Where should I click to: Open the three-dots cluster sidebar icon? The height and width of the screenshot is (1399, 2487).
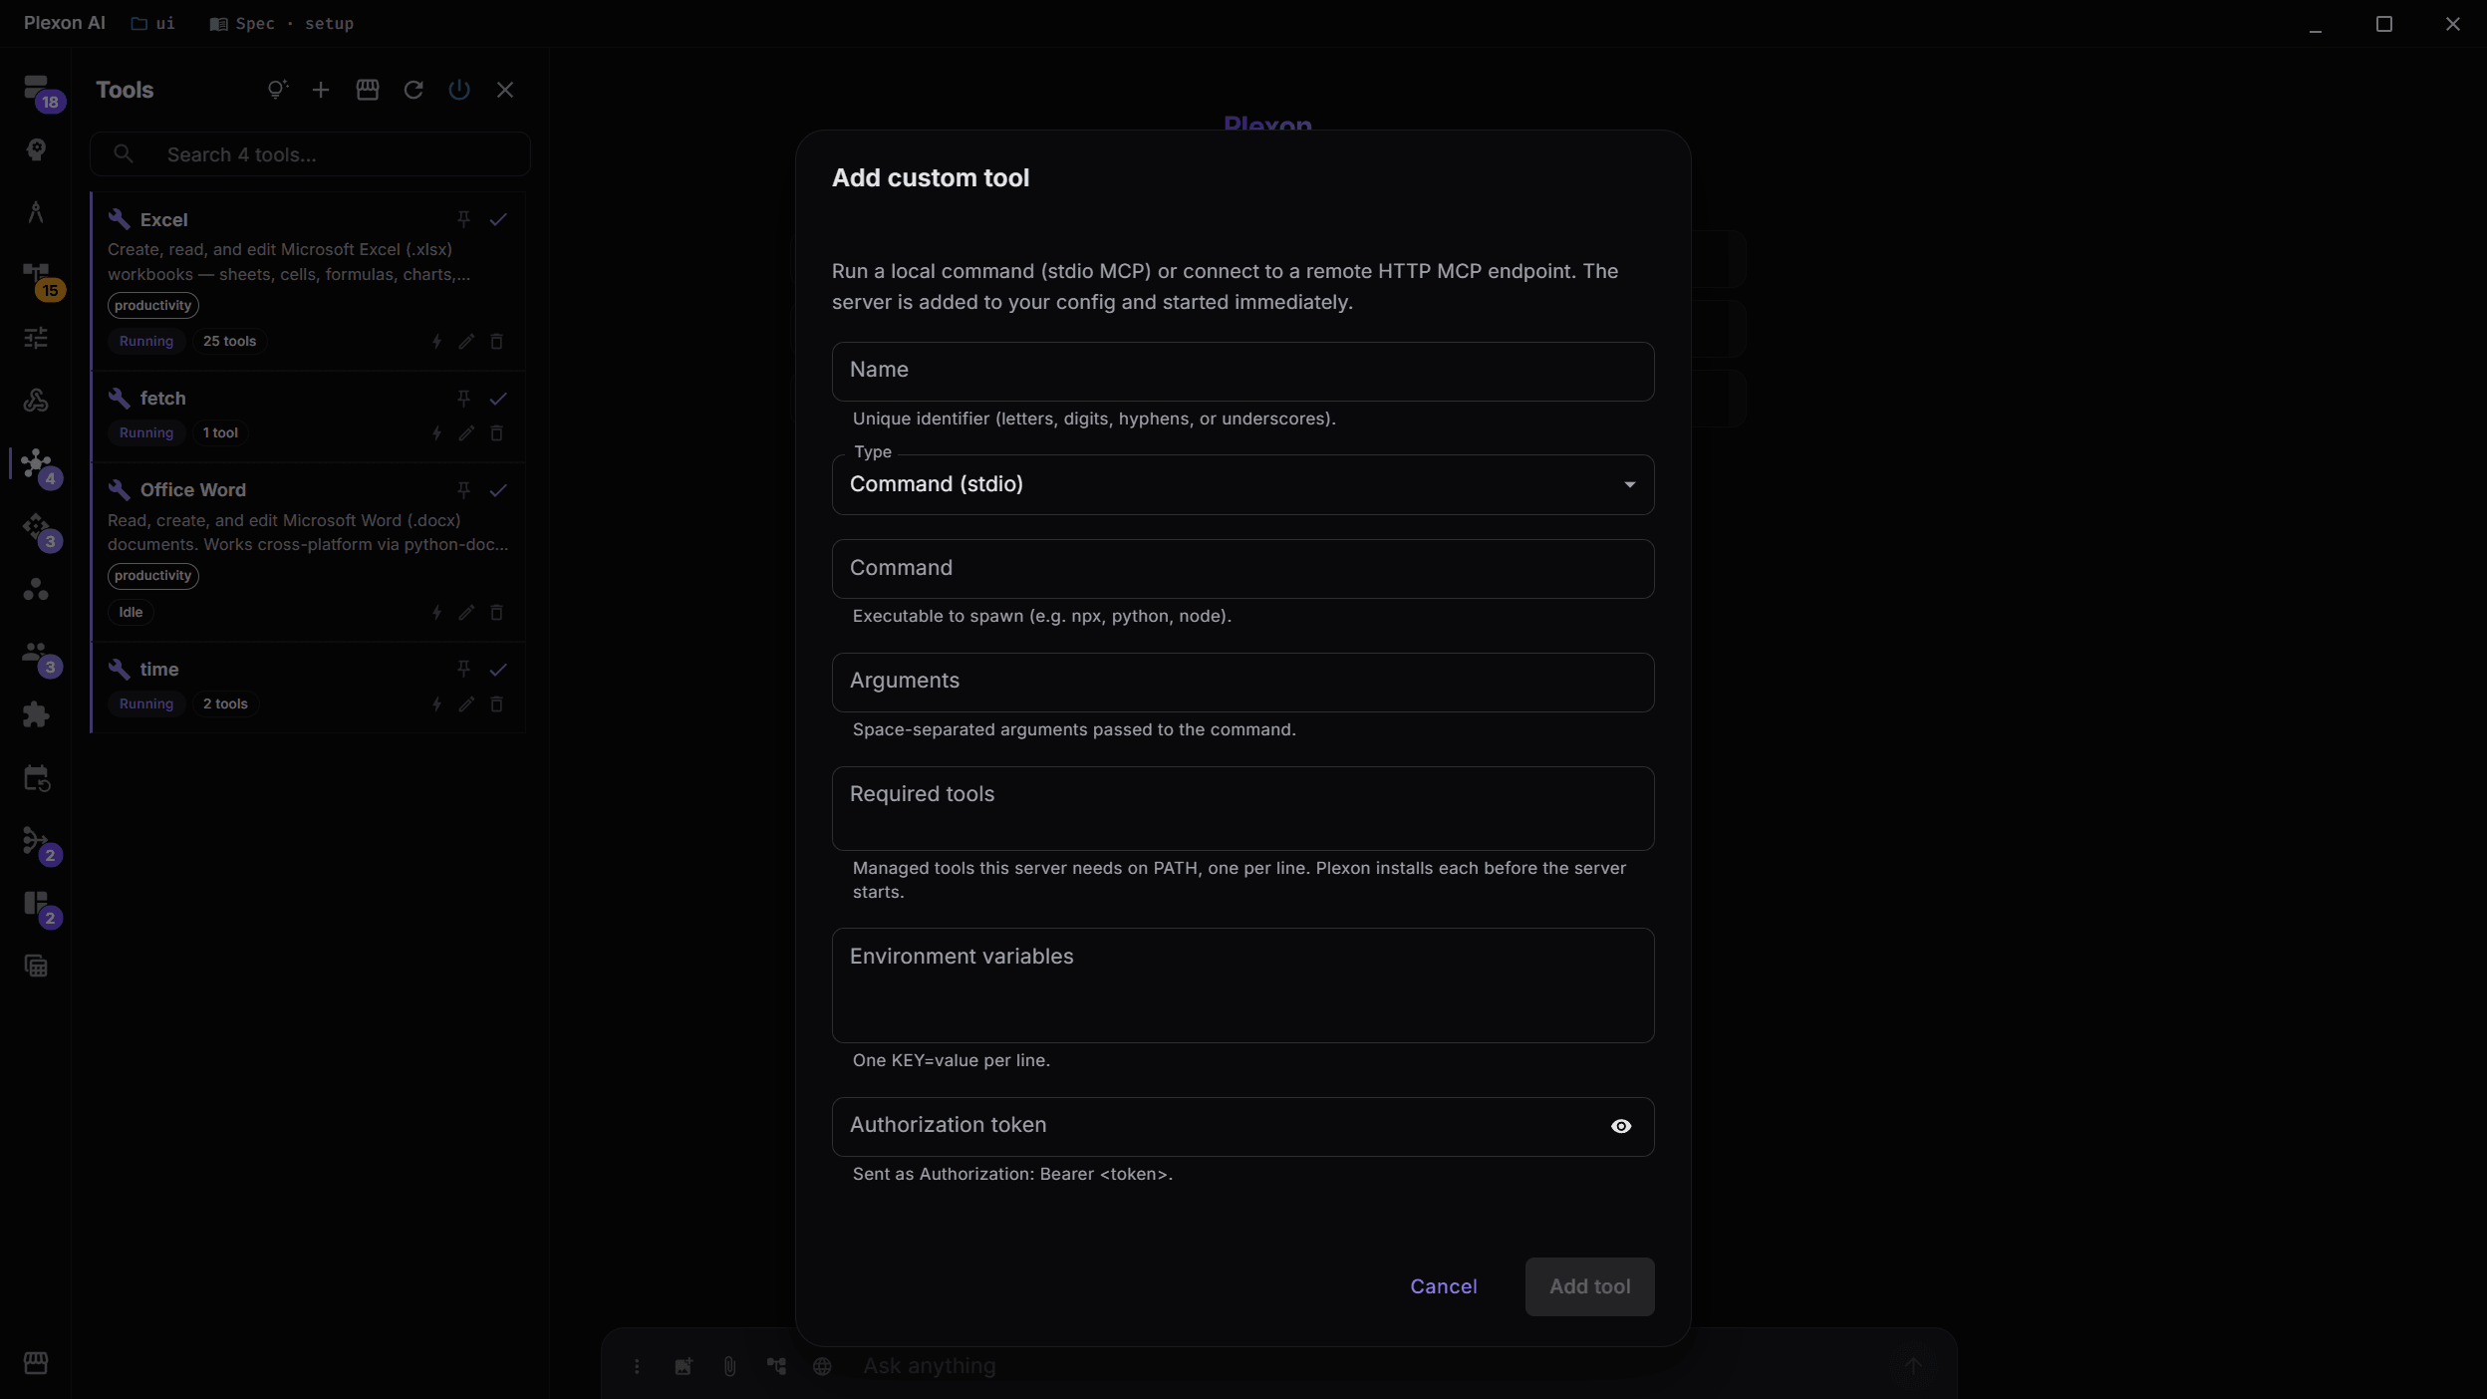37,589
